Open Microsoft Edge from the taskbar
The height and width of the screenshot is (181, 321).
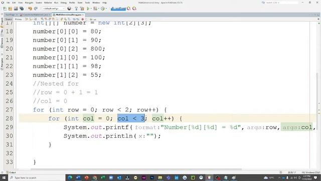click(70, 177)
